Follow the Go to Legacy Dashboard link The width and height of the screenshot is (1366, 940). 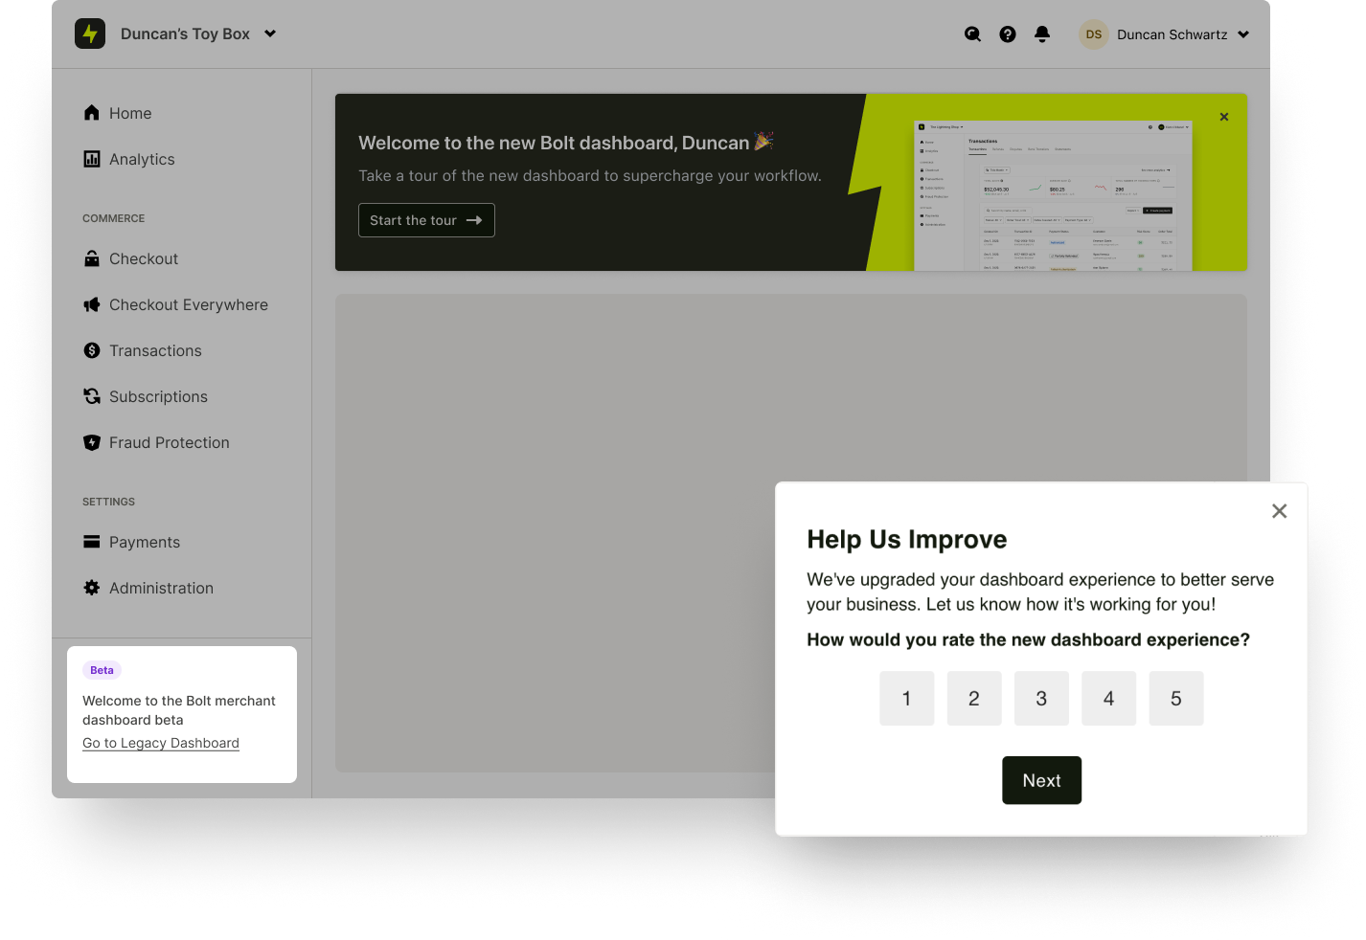pos(161,743)
